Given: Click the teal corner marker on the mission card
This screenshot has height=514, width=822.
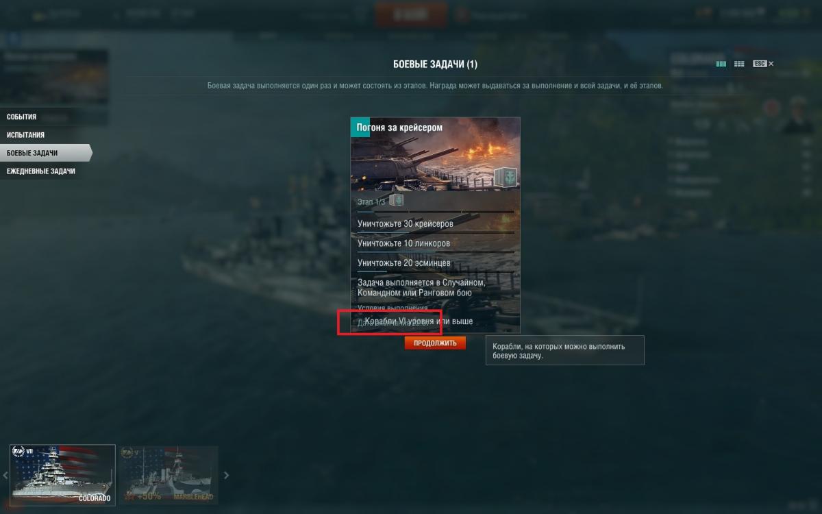Looking at the screenshot, I should point(360,127).
